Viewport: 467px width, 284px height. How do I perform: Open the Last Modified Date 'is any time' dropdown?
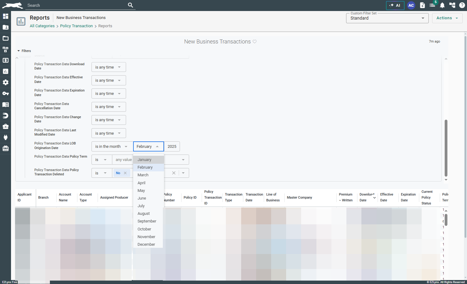click(109, 133)
